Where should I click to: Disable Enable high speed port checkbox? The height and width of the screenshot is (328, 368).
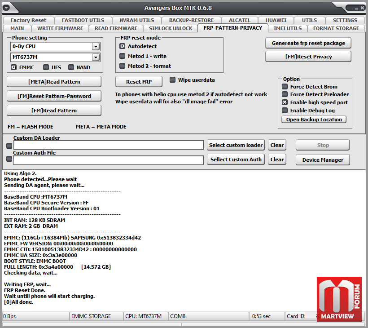point(285,102)
